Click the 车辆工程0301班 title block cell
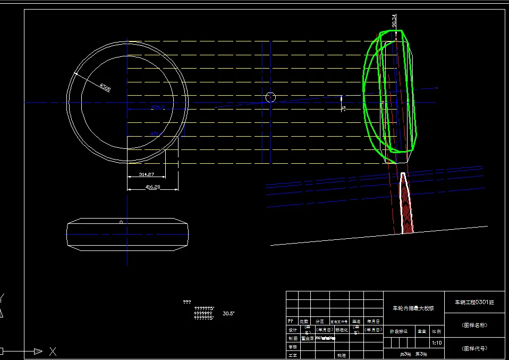The height and width of the screenshot is (360, 509). pos(474,302)
